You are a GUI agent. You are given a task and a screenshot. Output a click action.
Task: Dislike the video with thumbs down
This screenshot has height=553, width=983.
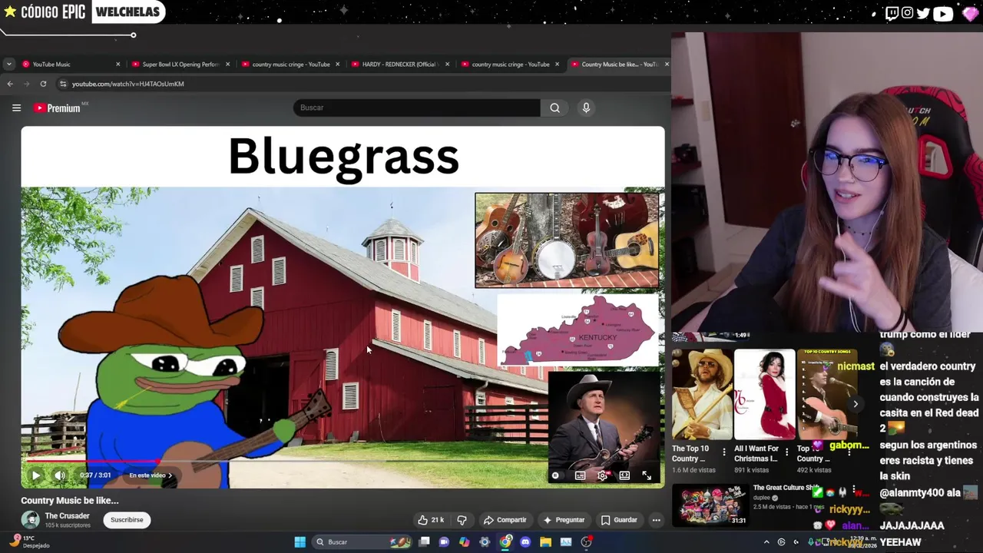click(x=462, y=520)
